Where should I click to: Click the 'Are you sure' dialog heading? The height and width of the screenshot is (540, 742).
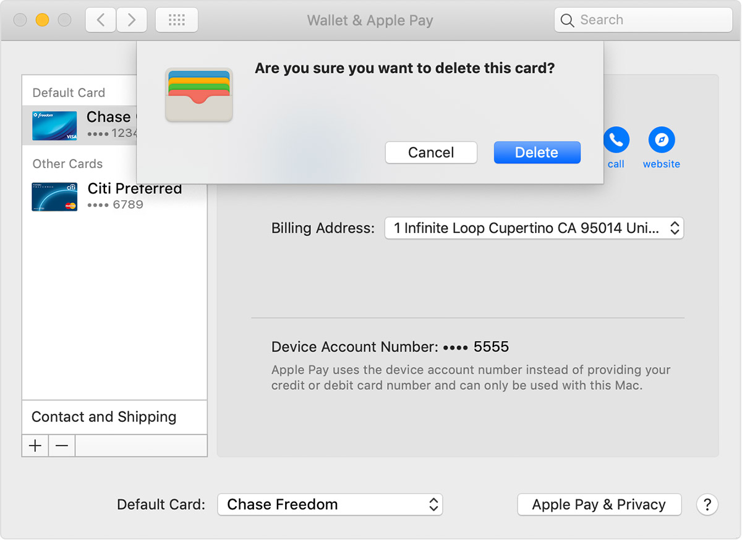tap(405, 68)
